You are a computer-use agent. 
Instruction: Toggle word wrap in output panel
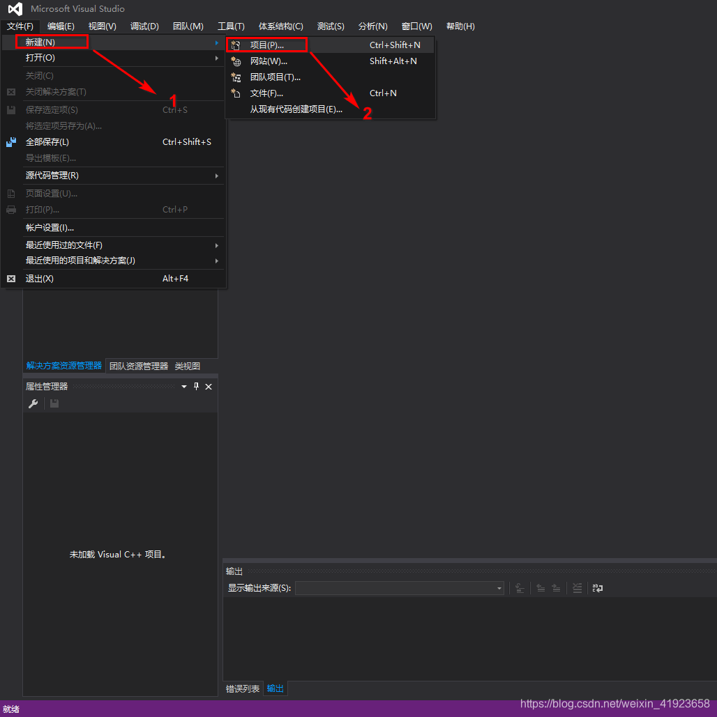[598, 588]
